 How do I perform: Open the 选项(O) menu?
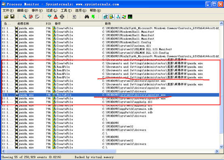[81, 11]
